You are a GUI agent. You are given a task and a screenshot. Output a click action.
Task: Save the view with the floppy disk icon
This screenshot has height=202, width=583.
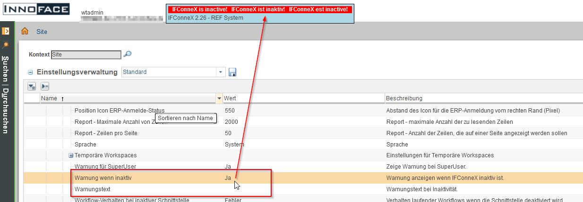(x=232, y=72)
